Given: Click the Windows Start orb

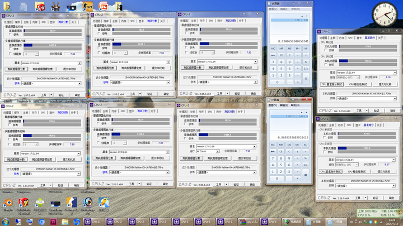Looking at the screenshot, I should (5, 222).
